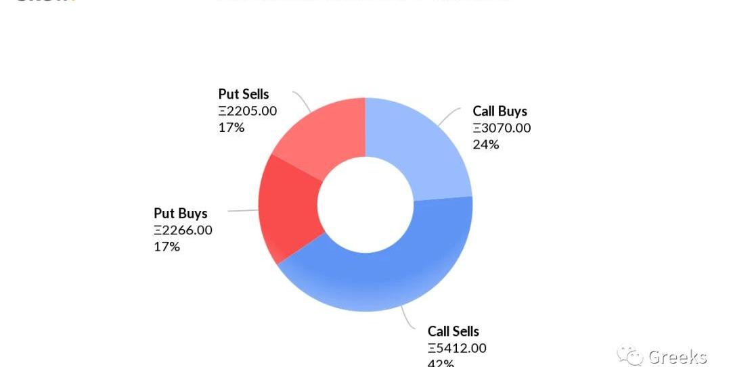Click the WeChat logo beside Greeks
This screenshot has width=731, height=367.
click(x=630, y=356)
